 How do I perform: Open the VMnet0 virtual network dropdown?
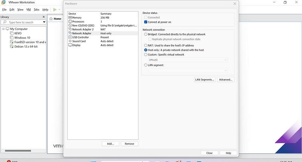point(188,60)
